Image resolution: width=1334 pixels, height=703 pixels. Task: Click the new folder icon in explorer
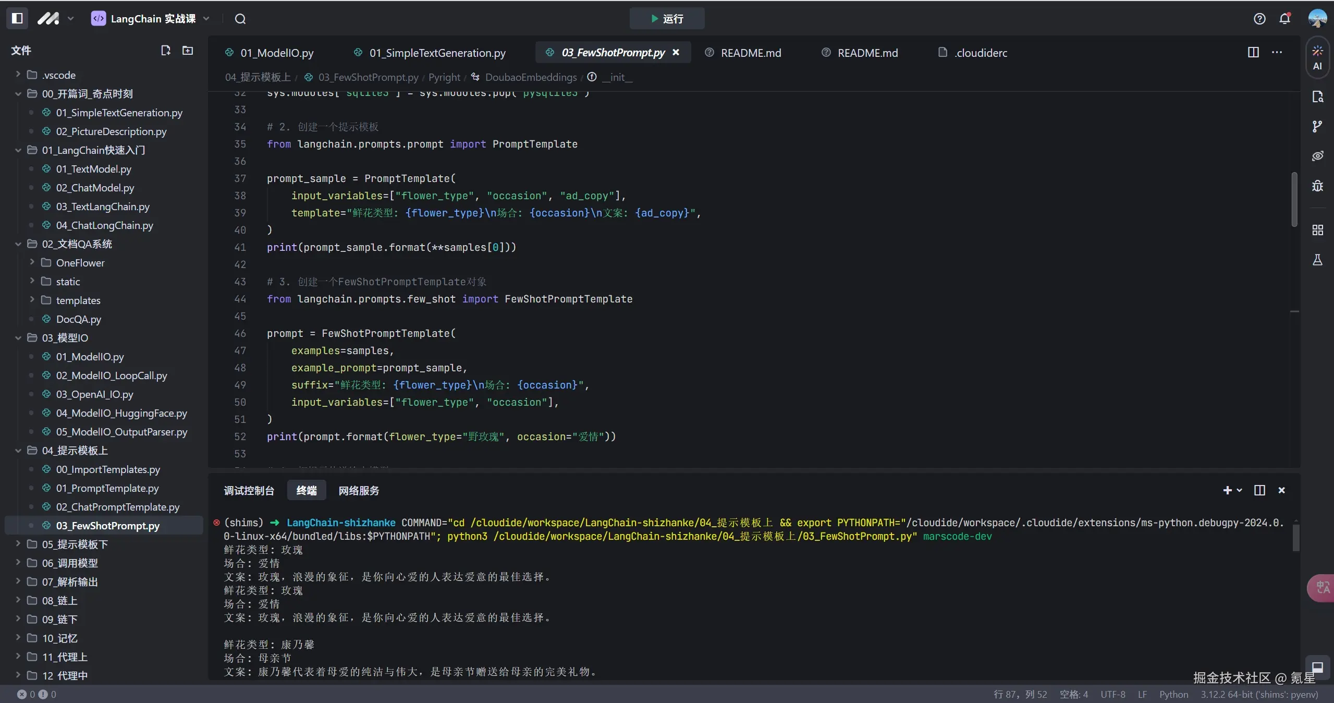tap(188, 51)
